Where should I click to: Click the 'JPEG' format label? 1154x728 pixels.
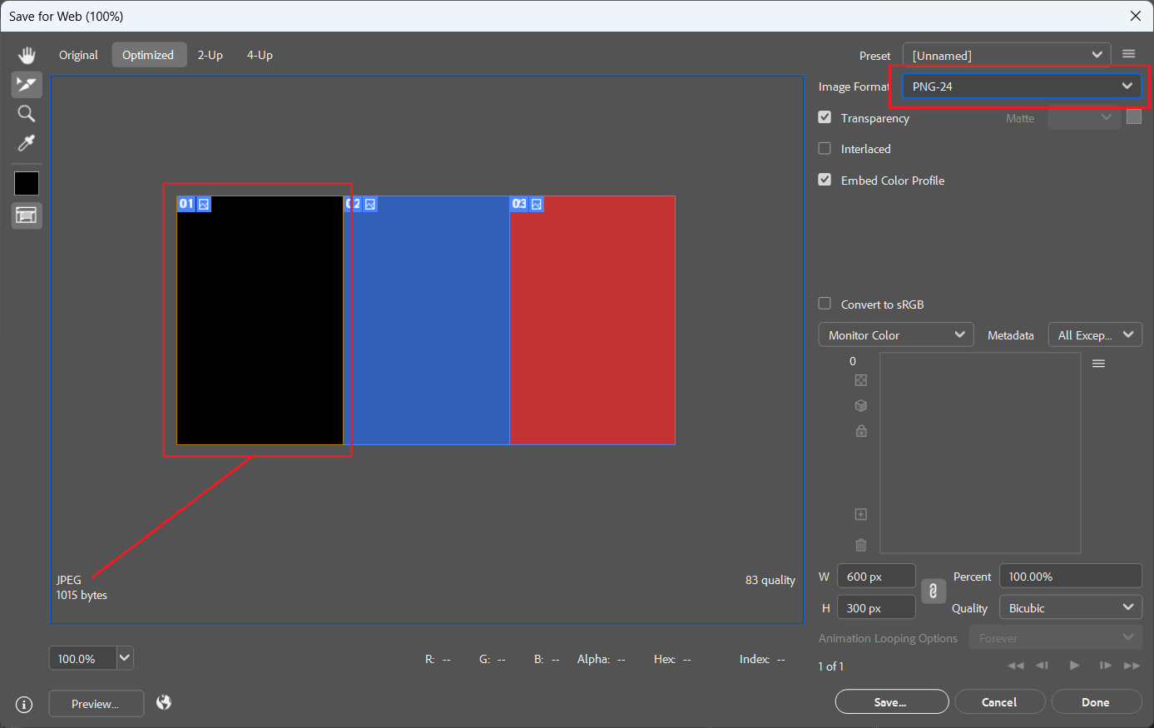tap(69, 580)
